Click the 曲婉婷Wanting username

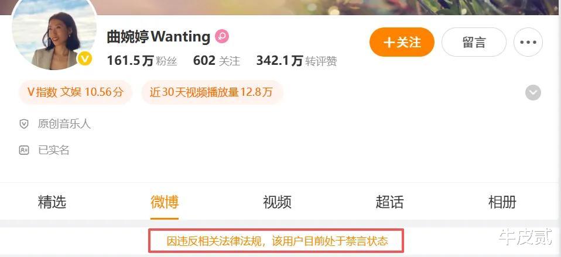(159, 37)
